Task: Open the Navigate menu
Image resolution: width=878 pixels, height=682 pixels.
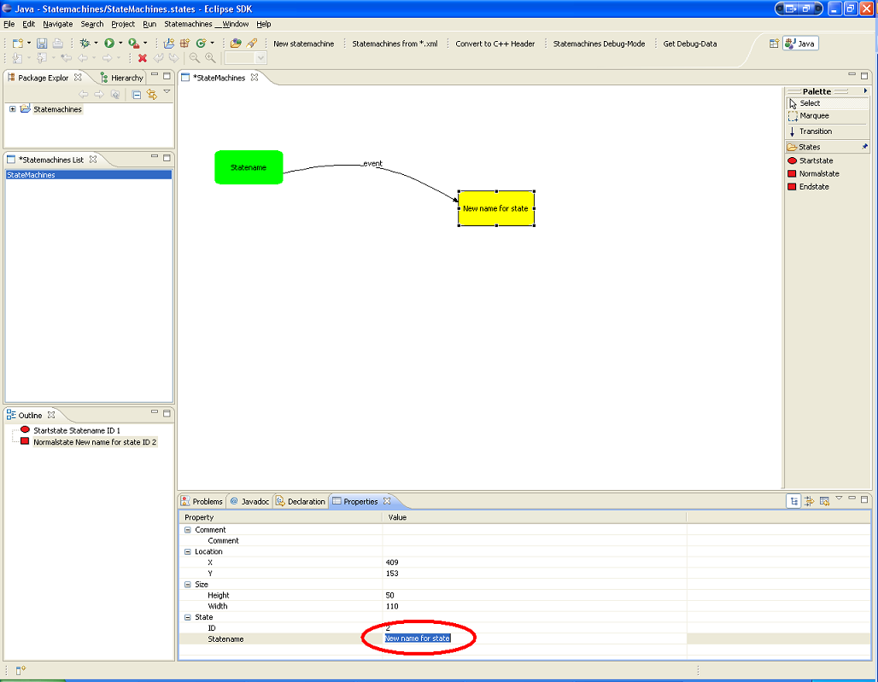Action: (x=58, y=24)
